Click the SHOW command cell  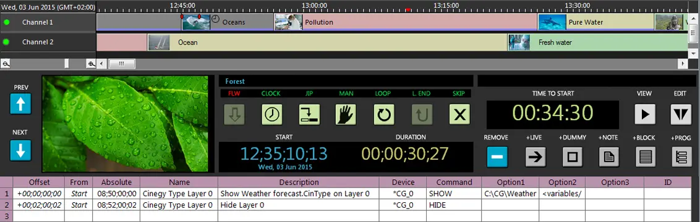(x=454, y=194)
